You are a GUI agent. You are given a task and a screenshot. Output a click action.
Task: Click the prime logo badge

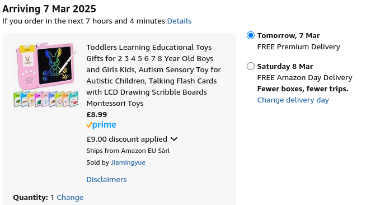[x=101, y=125]
